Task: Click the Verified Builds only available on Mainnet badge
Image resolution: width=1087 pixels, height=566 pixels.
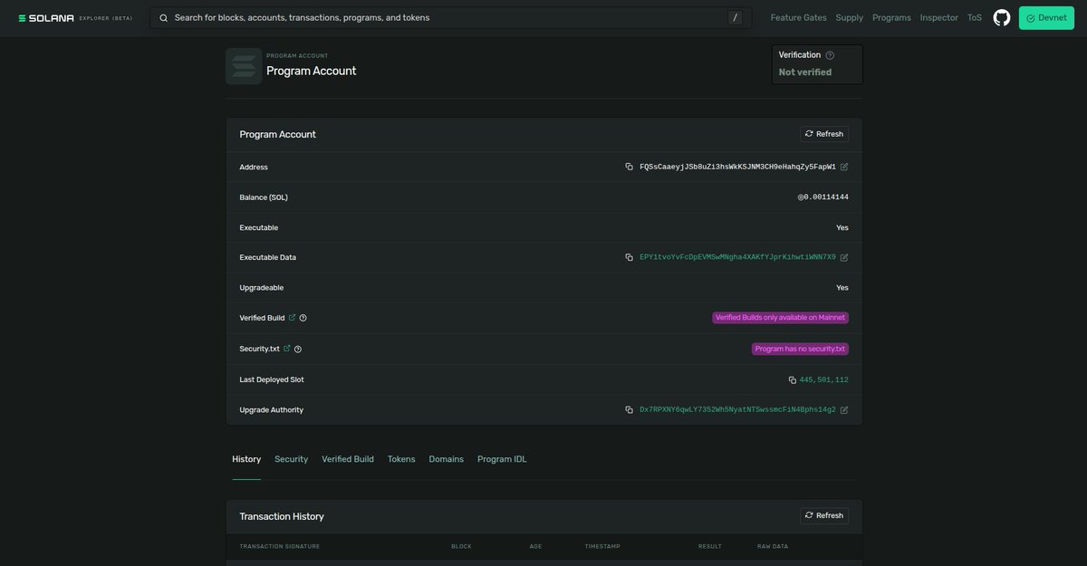Action: pyautogui.click(x=780, y=318)
